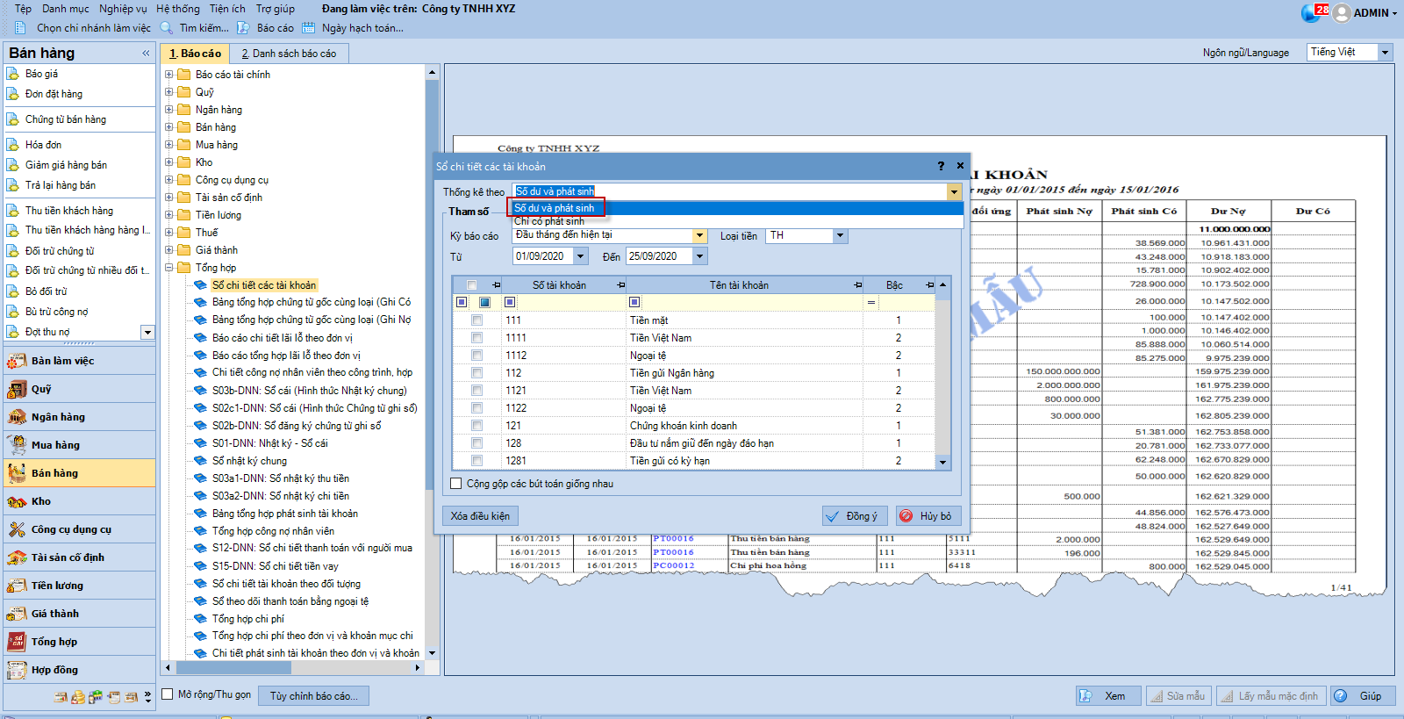Tick the checkbox for account 1112
The image size is (1404, 719).
tap(476, 356)
